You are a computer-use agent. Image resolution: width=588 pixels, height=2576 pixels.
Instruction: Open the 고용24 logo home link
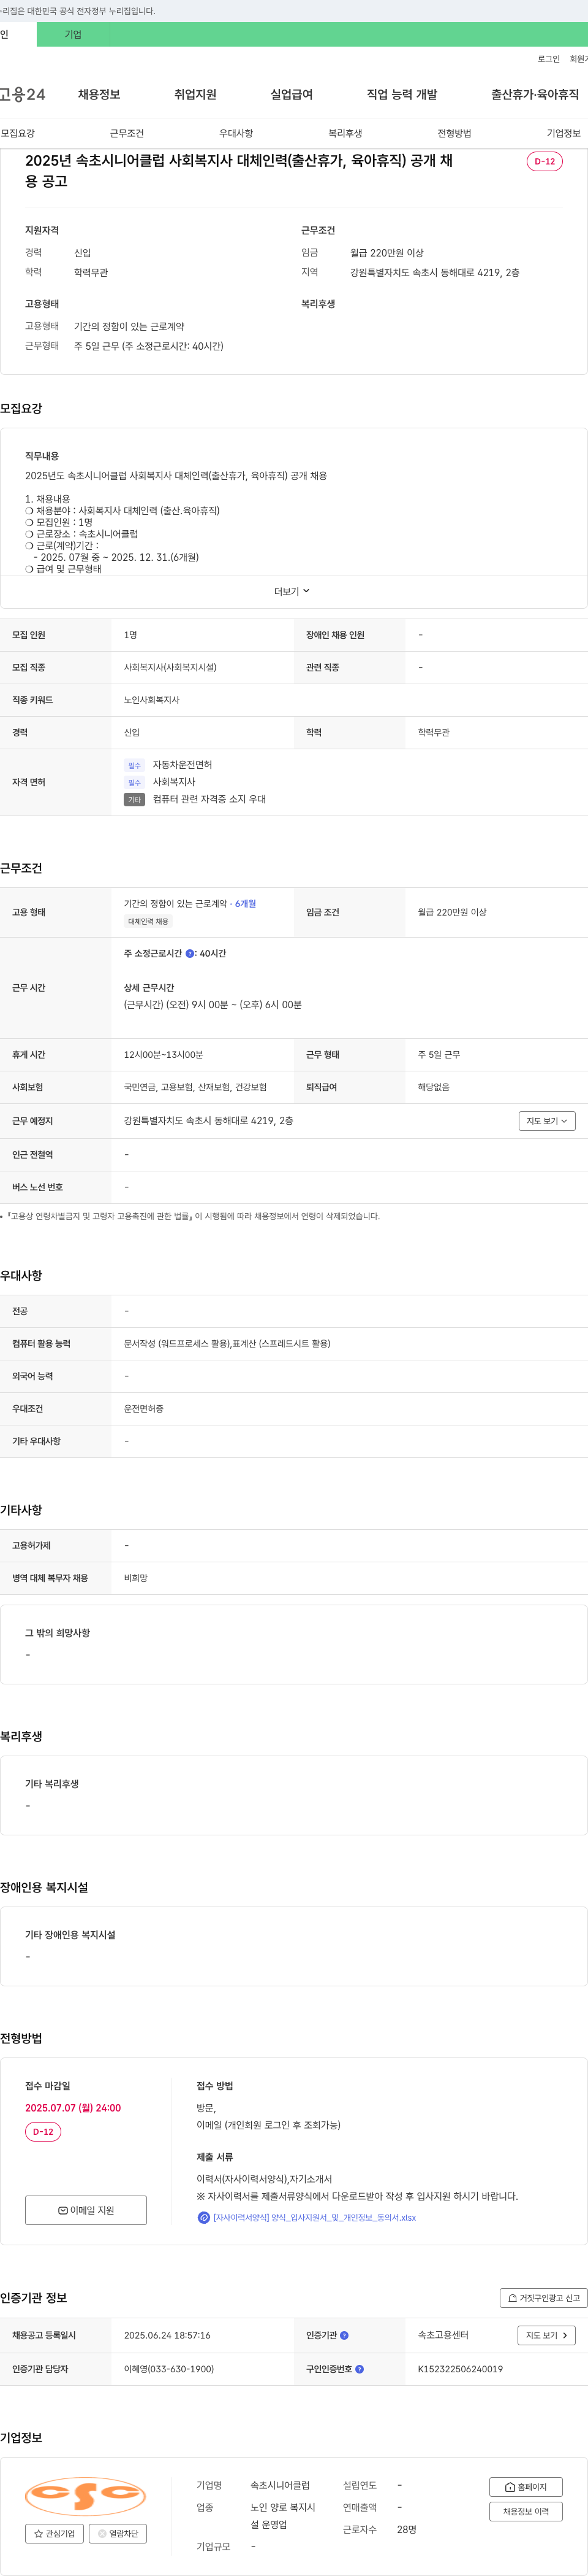(22, 95)
